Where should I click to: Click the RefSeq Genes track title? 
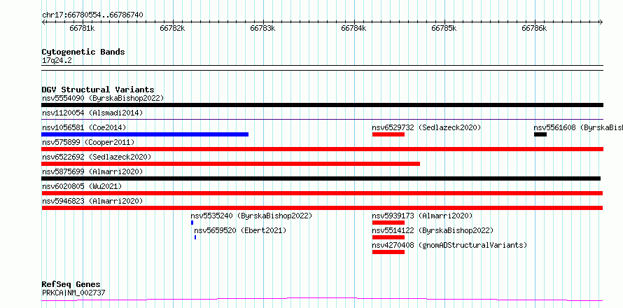pos(71,284)
